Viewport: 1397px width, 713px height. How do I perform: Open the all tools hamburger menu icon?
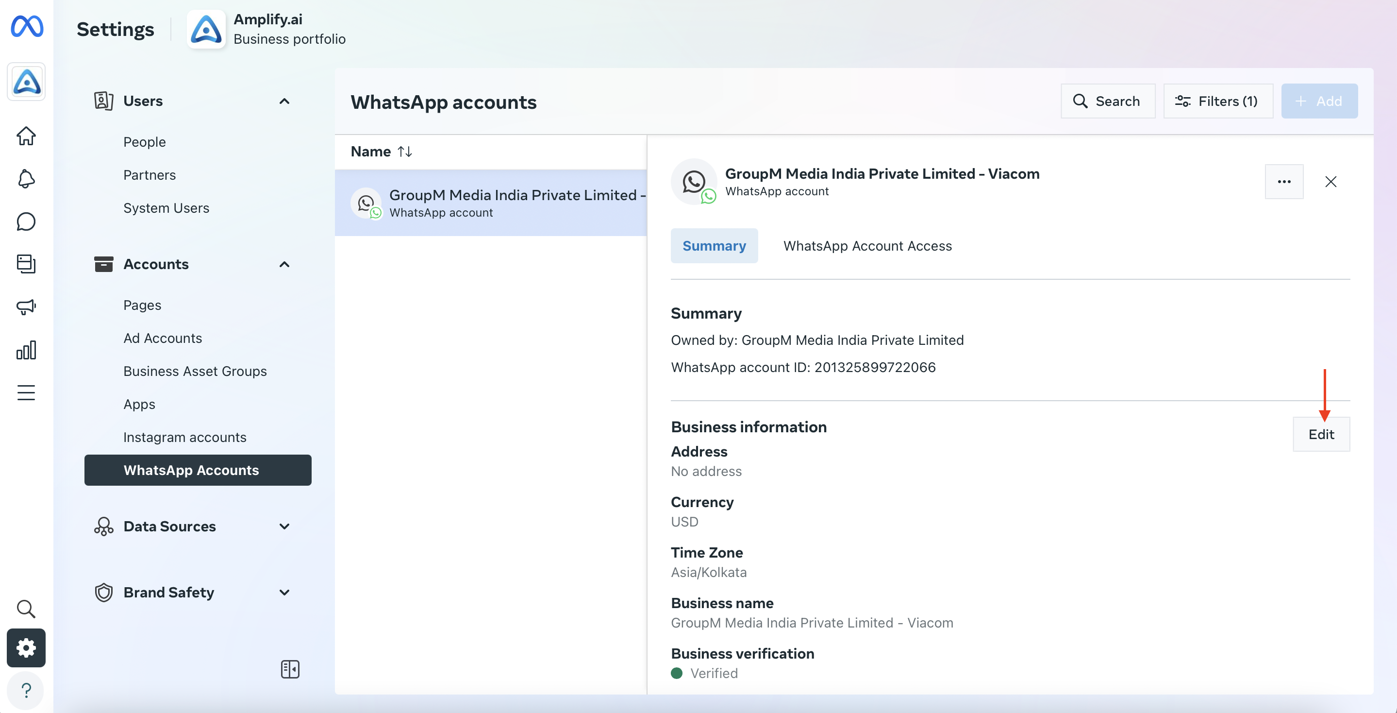pos(26,392)
